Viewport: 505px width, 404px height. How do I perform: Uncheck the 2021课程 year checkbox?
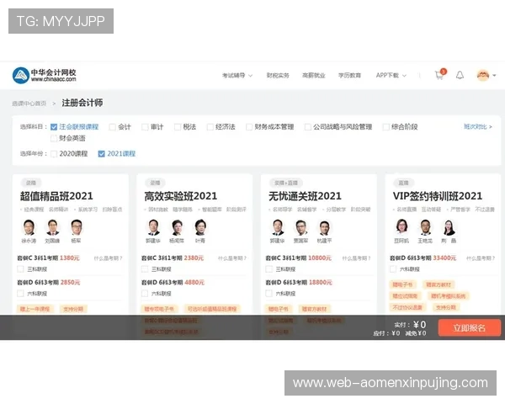(x=102, y=154)
